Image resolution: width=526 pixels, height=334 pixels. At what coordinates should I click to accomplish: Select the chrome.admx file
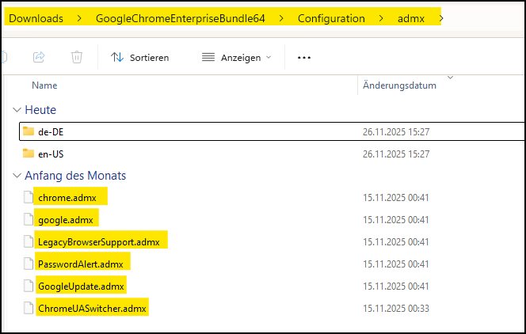coord(67,198)
